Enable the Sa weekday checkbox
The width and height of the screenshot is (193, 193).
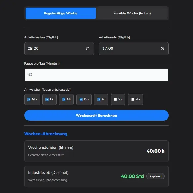click(116, 100)
